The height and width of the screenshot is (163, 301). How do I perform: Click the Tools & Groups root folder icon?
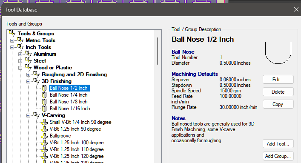12,33
